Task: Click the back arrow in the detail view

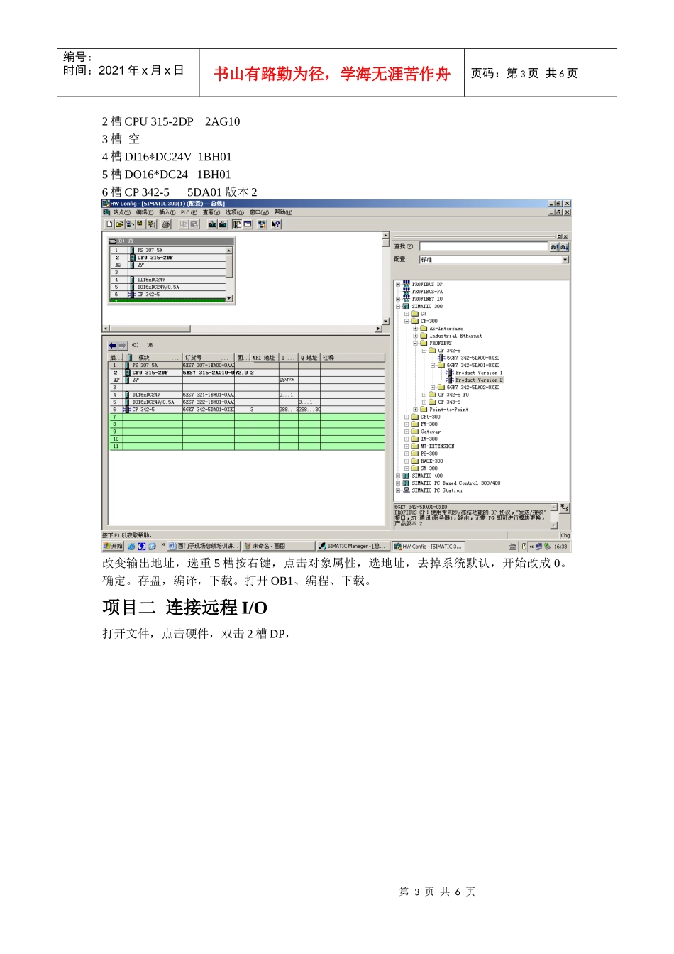Action: (113, 346)
